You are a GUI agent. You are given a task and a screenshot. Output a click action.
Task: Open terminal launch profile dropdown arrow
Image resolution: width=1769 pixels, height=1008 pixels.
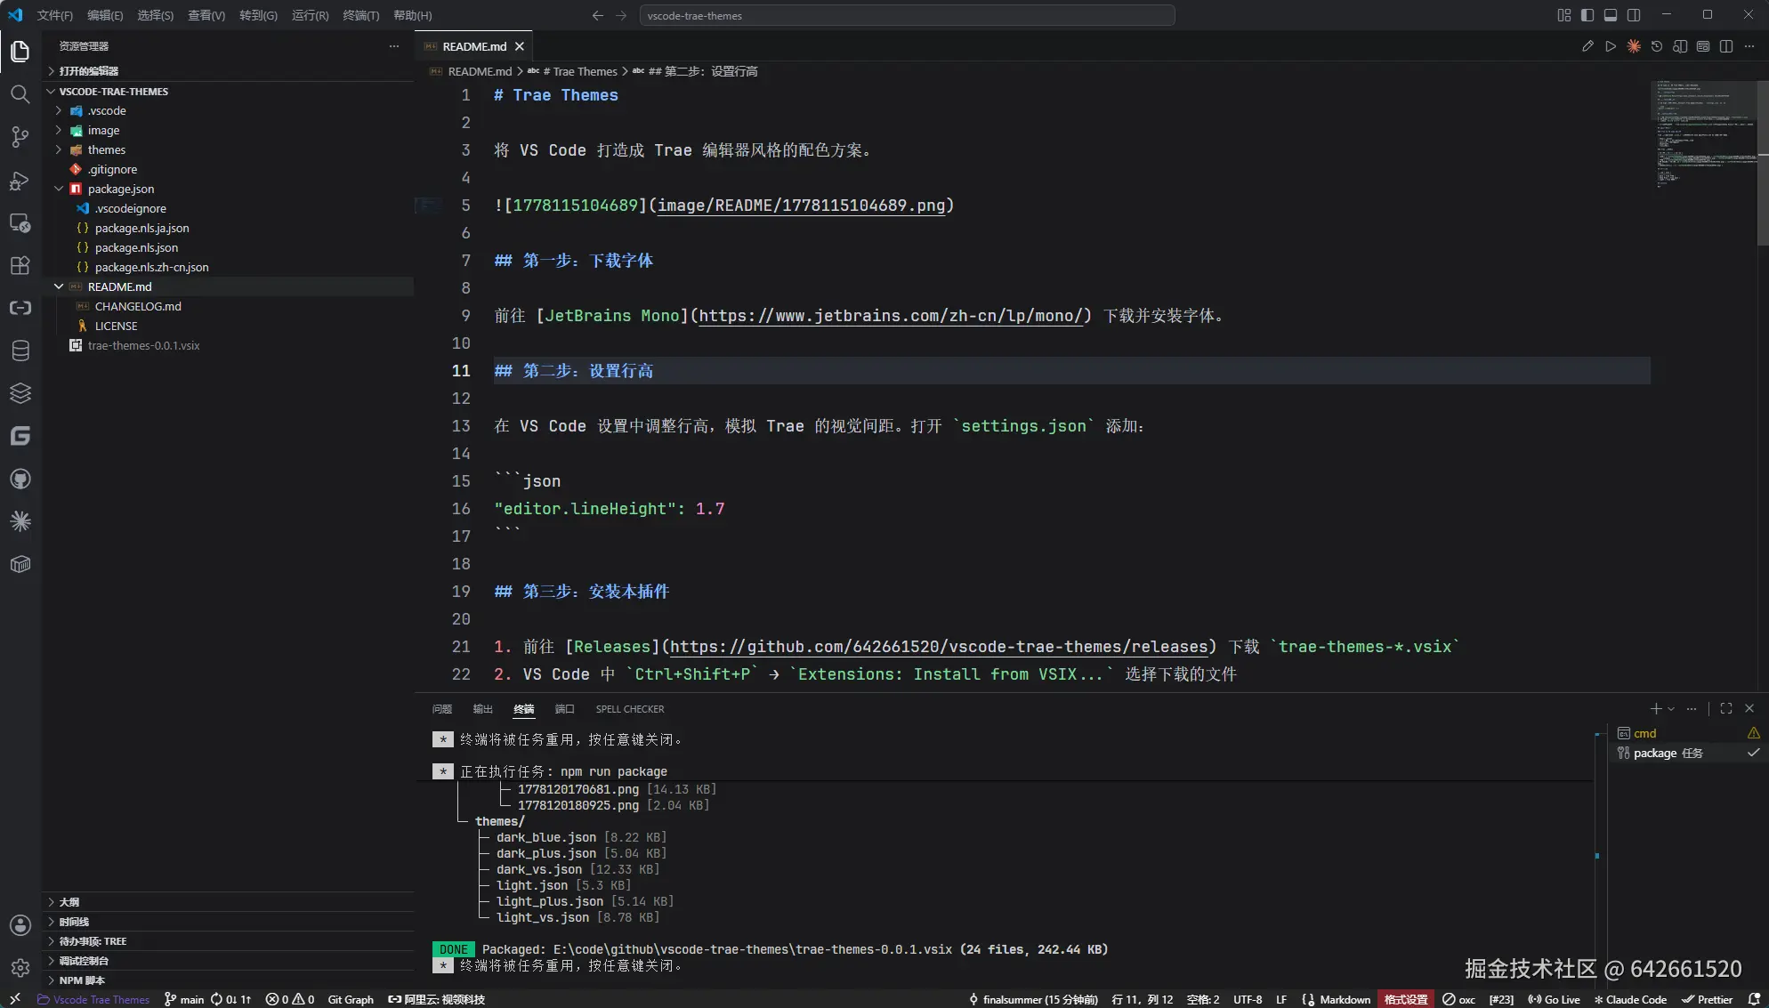tap(1671, 709)
